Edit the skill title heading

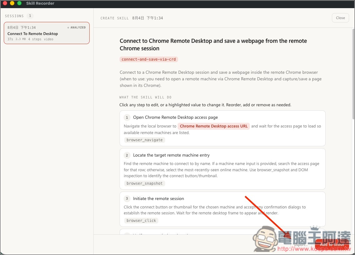[x=213, y=44]
